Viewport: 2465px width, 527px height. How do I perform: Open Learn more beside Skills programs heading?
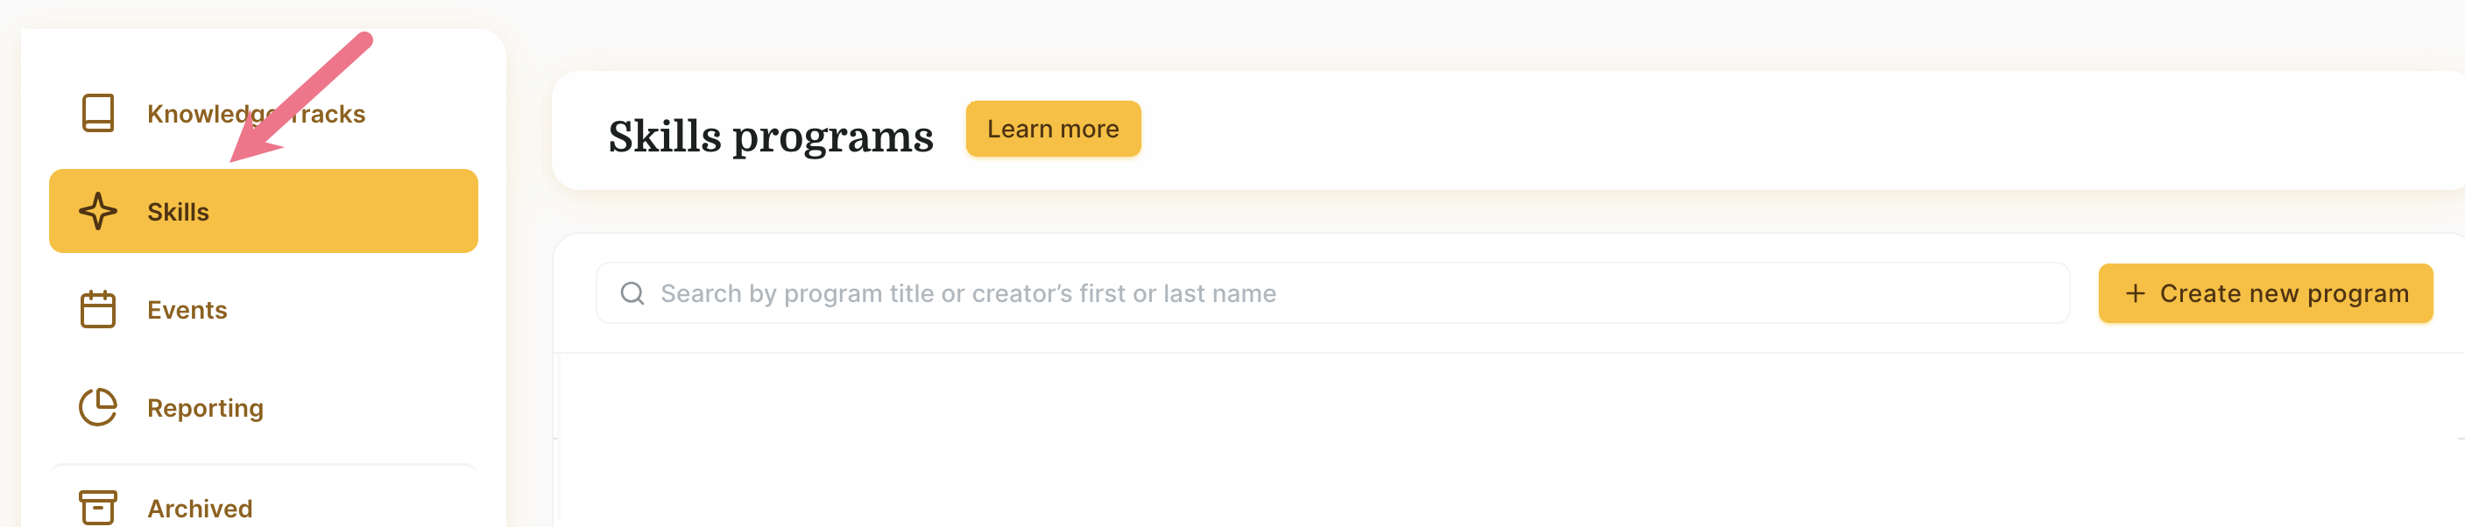1053,128
